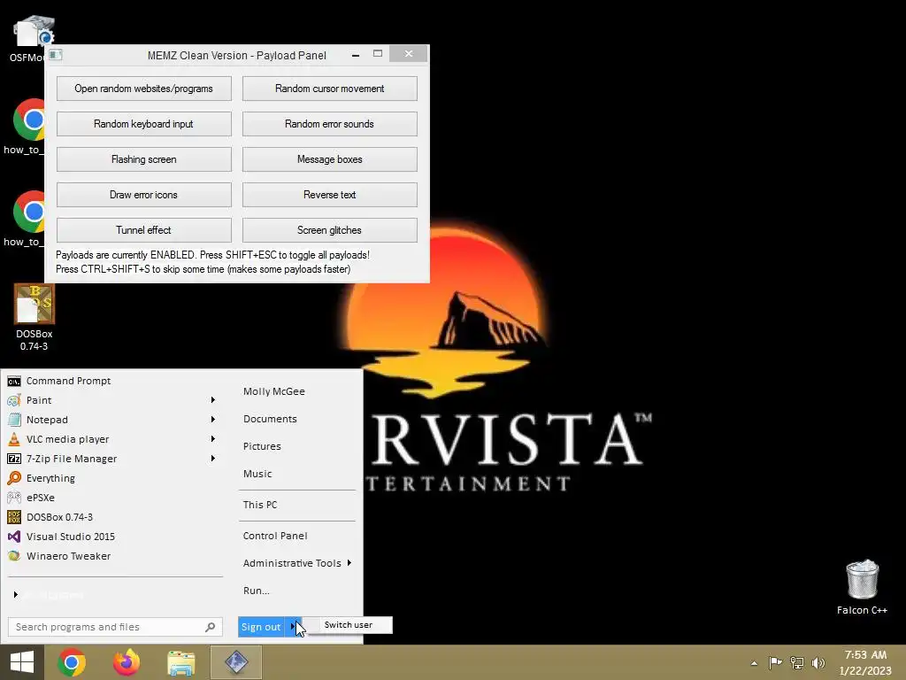Click the Sign out button
The image size is (906, 680).
[261, 627]
